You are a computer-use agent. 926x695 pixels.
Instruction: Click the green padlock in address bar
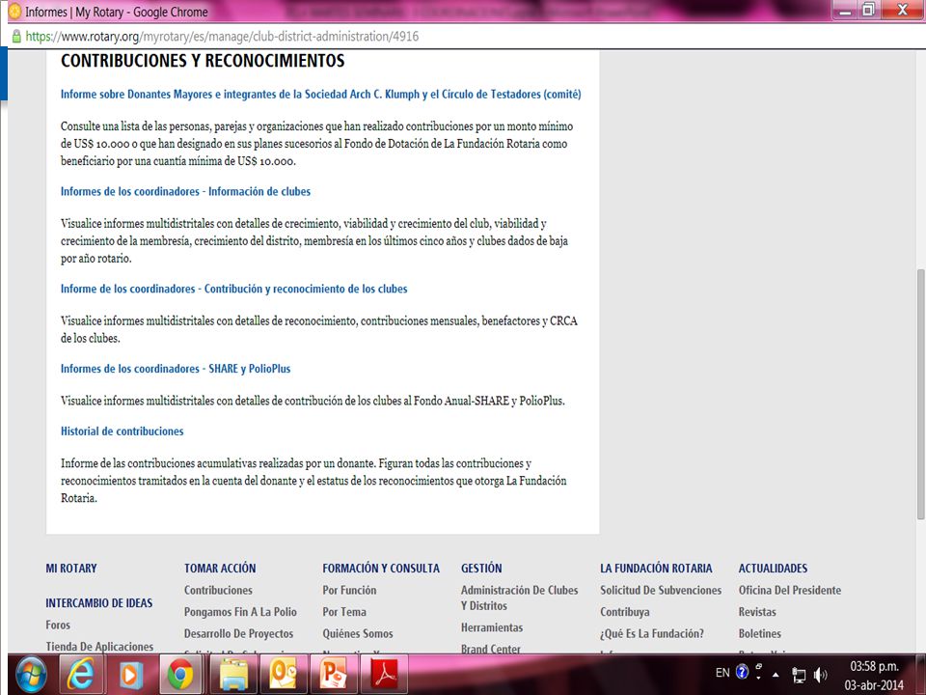click(x=16, y=37)
